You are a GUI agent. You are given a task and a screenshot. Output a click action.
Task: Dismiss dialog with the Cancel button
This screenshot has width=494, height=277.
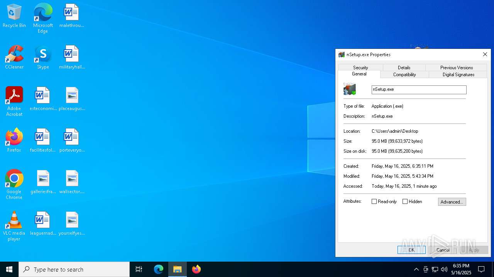[443, 250]
